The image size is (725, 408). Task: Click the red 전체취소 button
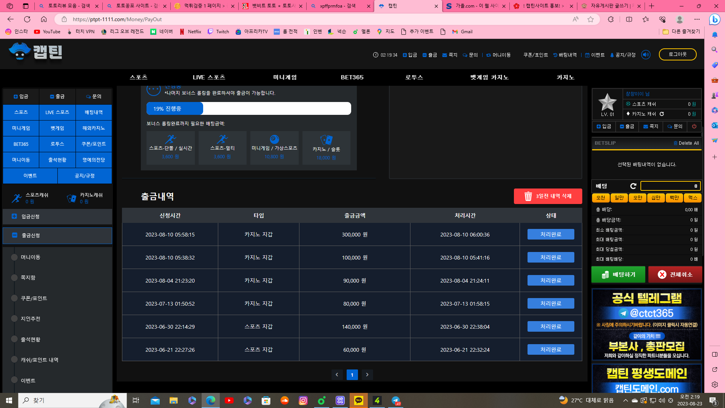click(x=675, y=275)
